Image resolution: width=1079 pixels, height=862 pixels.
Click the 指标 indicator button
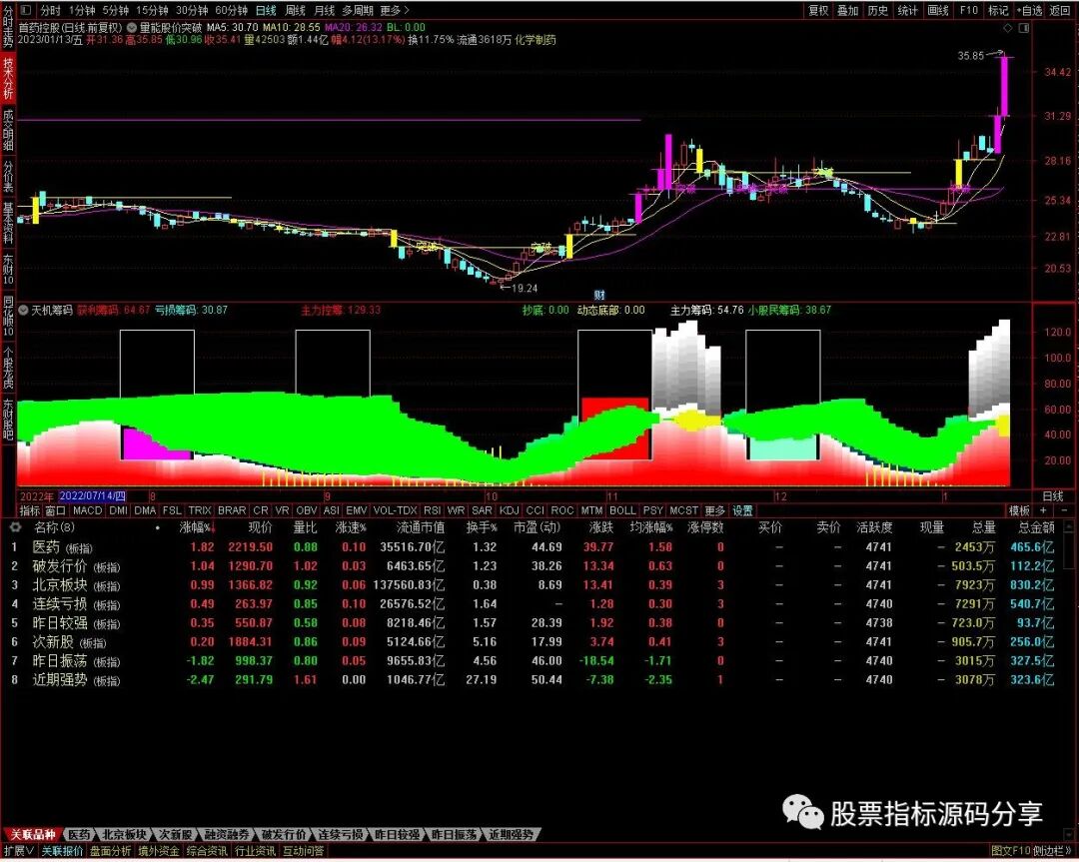tap(30, 510)
